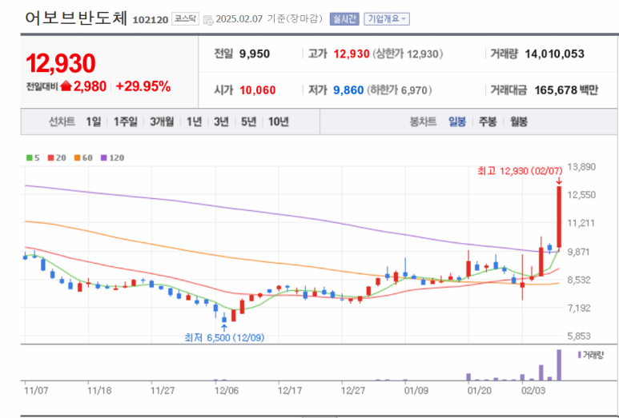Click the red 20-day moving average legend swatch
619x418 pixels.
click(50, 158)
